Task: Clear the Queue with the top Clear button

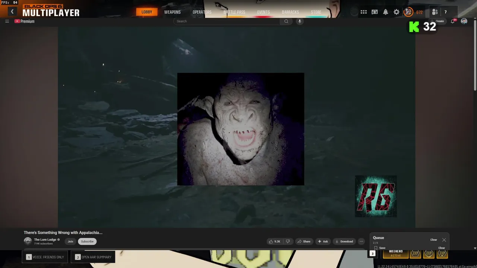Action: coord(433,240)
